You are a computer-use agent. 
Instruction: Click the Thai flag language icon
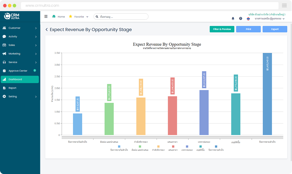(248, 19)
